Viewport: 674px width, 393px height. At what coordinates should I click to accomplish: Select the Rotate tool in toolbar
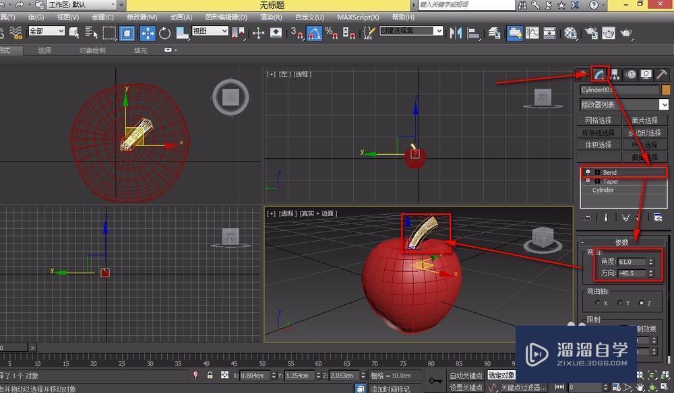point(164,32)
